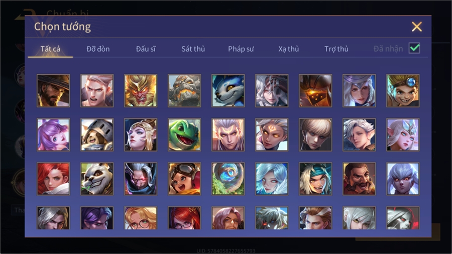The image size is (452, 254).
Task: Select the green chameleon hero
Action: (184, 135)
